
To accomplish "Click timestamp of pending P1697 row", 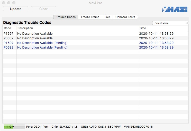I will tap(156, 43).
